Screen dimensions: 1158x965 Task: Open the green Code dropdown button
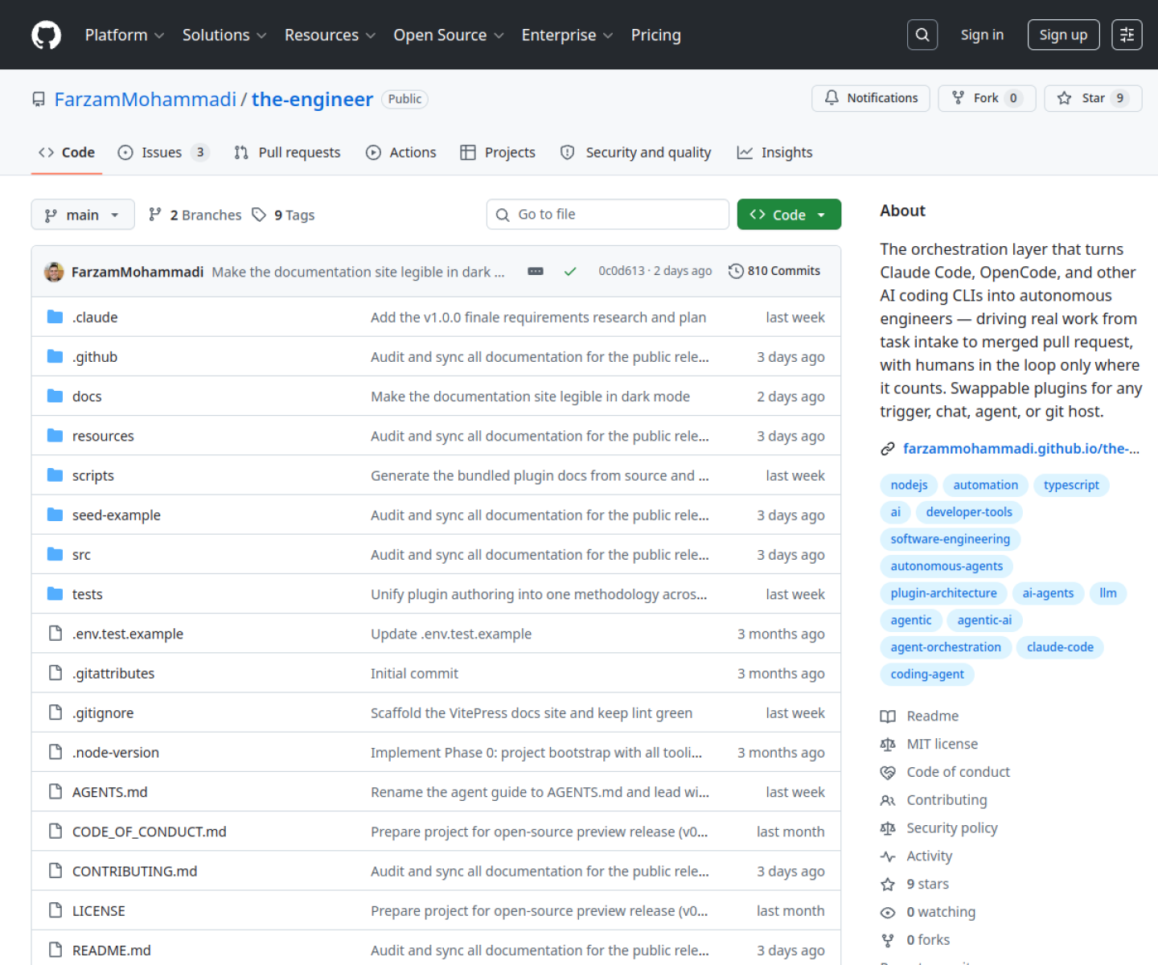tap(789, 215)
